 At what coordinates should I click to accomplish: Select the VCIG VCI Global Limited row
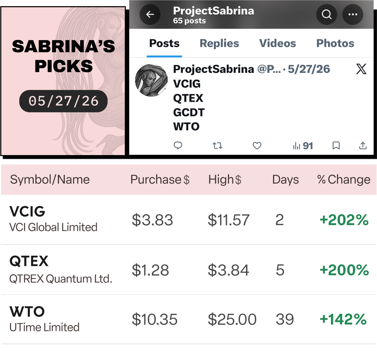[x=189, y=220]
